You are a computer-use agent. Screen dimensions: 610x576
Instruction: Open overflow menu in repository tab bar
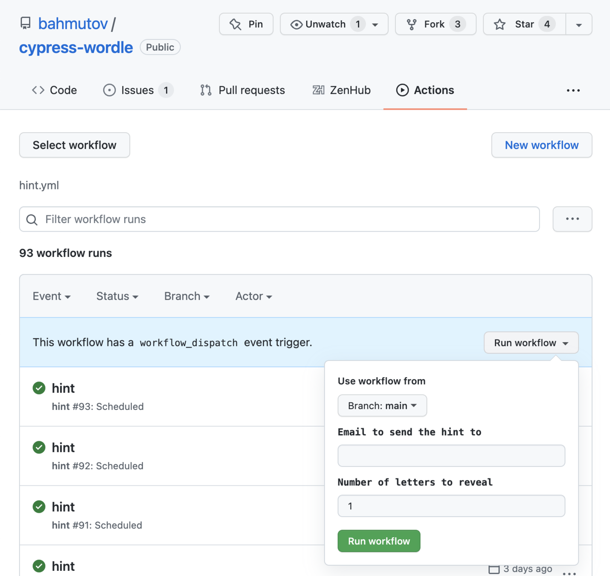click(573, 90)
